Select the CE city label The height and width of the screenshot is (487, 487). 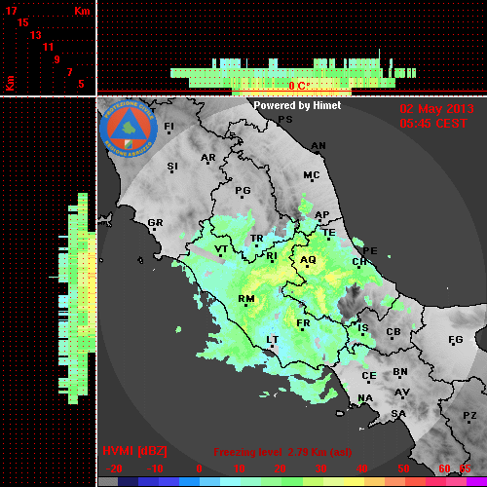(369, 376)
